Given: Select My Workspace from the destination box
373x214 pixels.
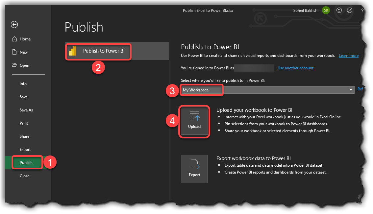Looking at the screenshot, I should [201, 89].
